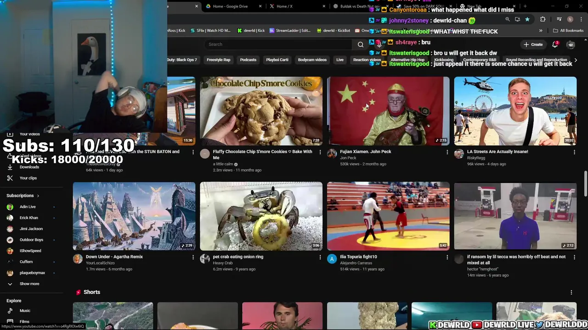The height and width of the screenshot is (330, 588).
Task: Open the YouTube account avatar menu
Action: click(x=571, y=44)
